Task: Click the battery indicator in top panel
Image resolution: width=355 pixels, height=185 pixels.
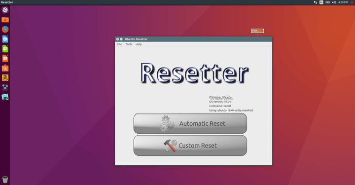Action: 327,2
